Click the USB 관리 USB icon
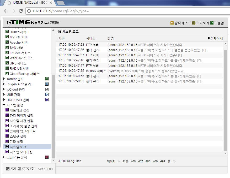230x178 pixels. click(x=47, y=95)
